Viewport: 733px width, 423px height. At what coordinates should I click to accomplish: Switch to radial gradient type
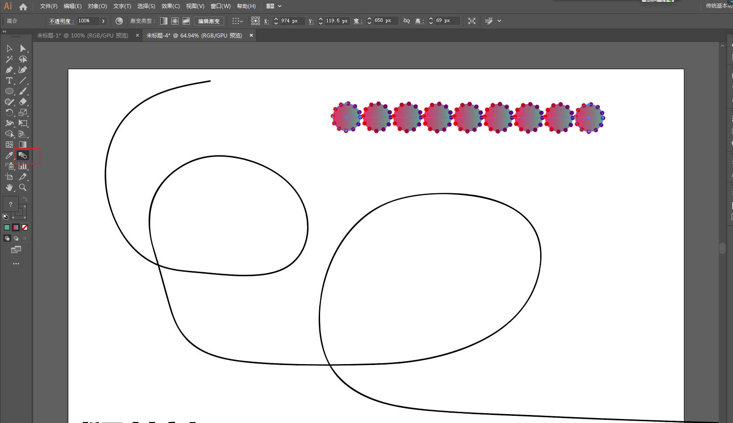tap(175, 21)
